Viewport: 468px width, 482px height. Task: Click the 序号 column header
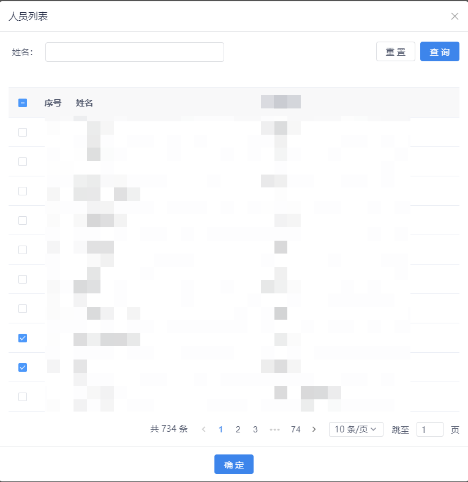click(53, 103)
